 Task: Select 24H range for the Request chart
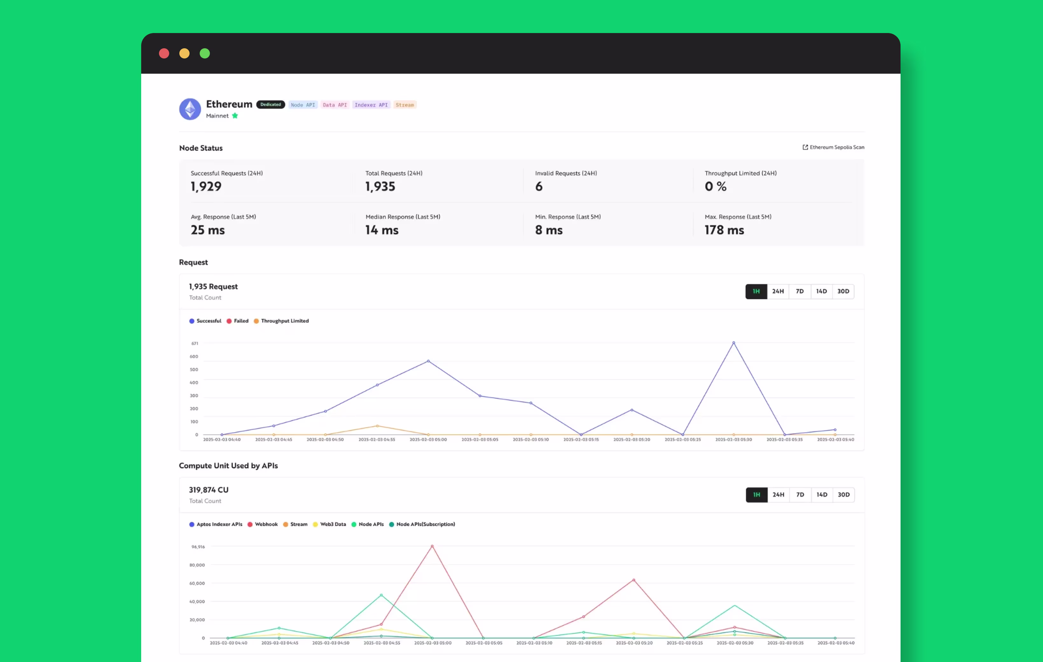click(x=777, y=291)
